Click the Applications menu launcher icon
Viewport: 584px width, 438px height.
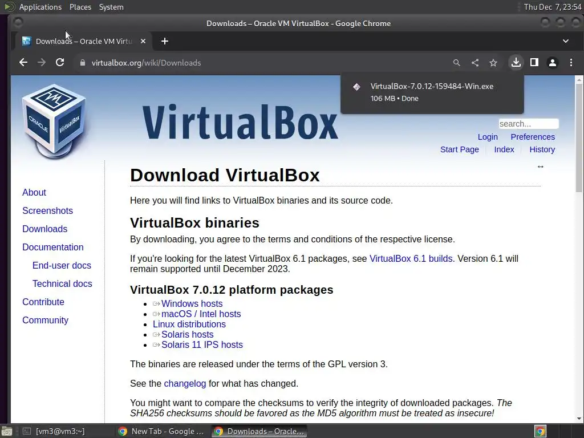pyautogui.click(x=9, y=7)
